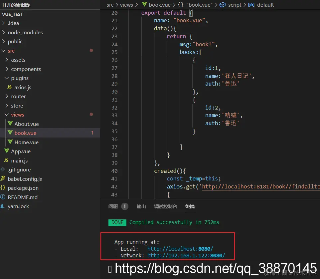The height and width of the screenshot is (279, 320).
Task: Click the Vue icon beside book.vue in explorer
Action: (x=10, y=133)
